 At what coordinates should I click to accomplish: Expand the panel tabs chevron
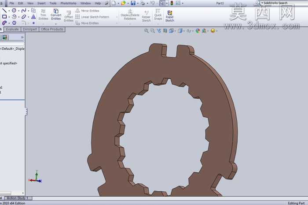click(22, 37)
